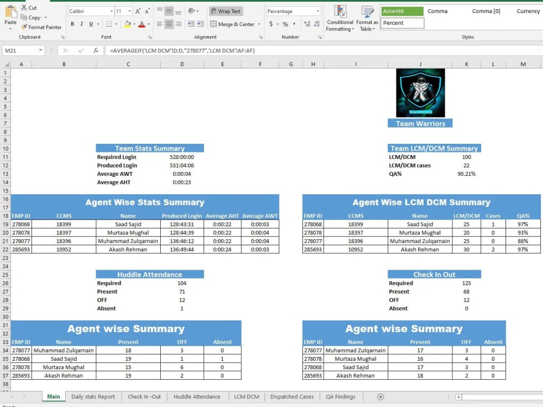Image resolution: width=543 pixels, height=407 pixels.
Task: Open underline style dropdown arrow
Action: pyautogui.click(x=98, y=24)
